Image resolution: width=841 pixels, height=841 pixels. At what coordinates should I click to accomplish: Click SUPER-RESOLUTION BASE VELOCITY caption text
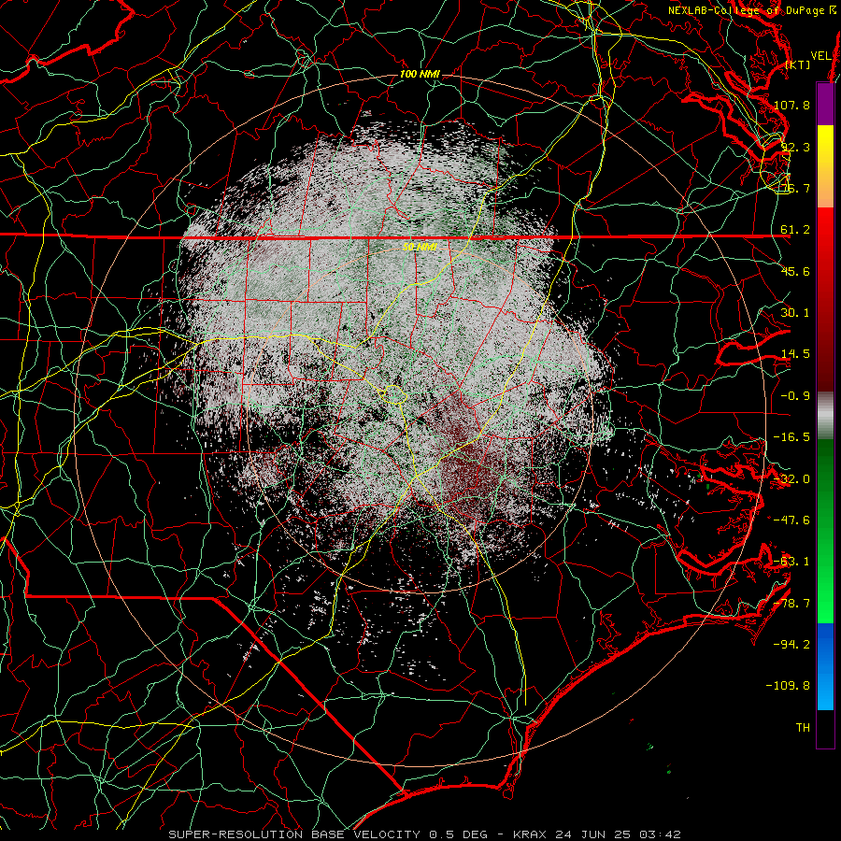click(x=294, y=834)
